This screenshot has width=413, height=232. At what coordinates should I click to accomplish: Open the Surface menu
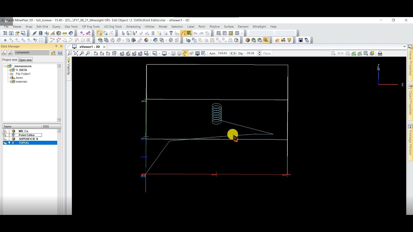point(229,27)
